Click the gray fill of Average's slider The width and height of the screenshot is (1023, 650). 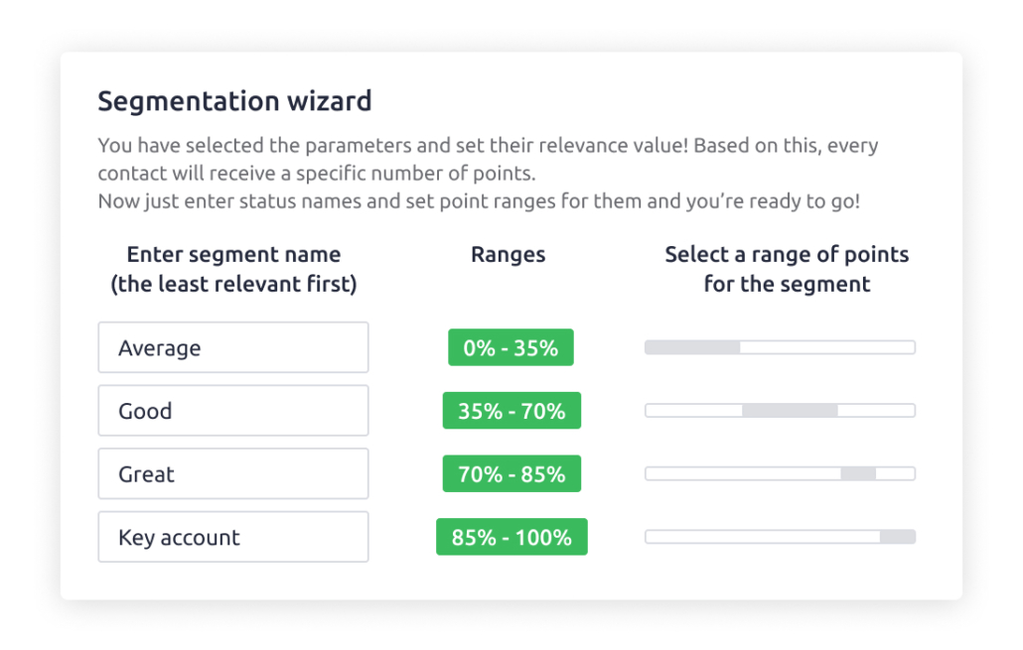click(x=692, y=347)
